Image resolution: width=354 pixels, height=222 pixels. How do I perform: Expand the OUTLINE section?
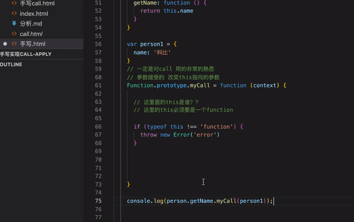[x=11, y=65]
